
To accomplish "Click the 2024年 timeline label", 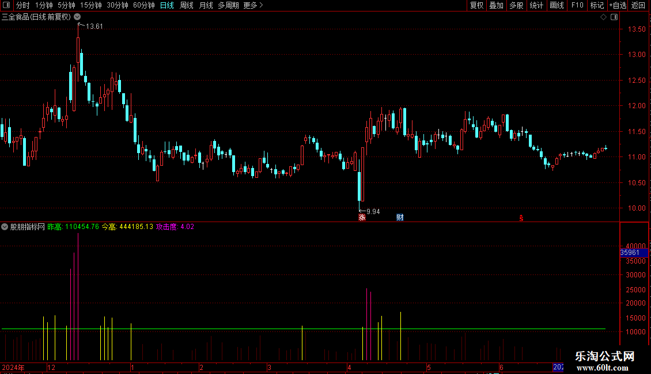I will (13, 367).
